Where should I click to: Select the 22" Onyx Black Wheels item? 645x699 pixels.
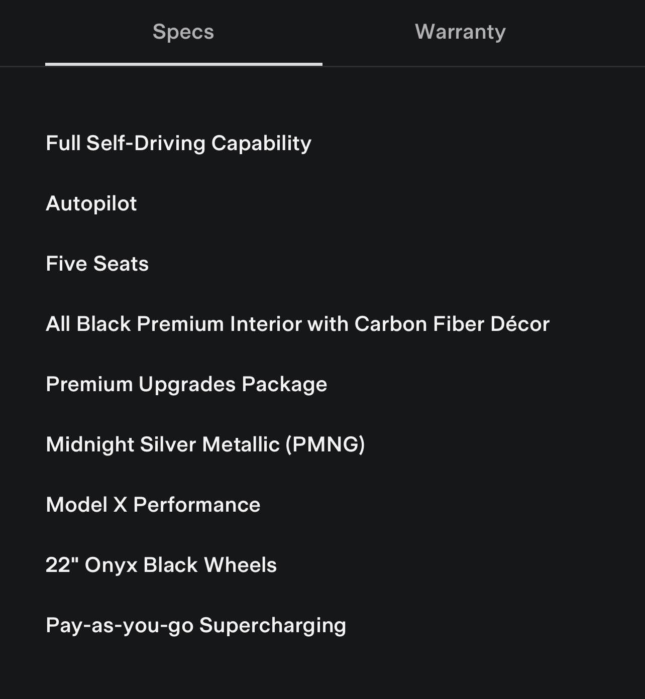tap(161, 565)
